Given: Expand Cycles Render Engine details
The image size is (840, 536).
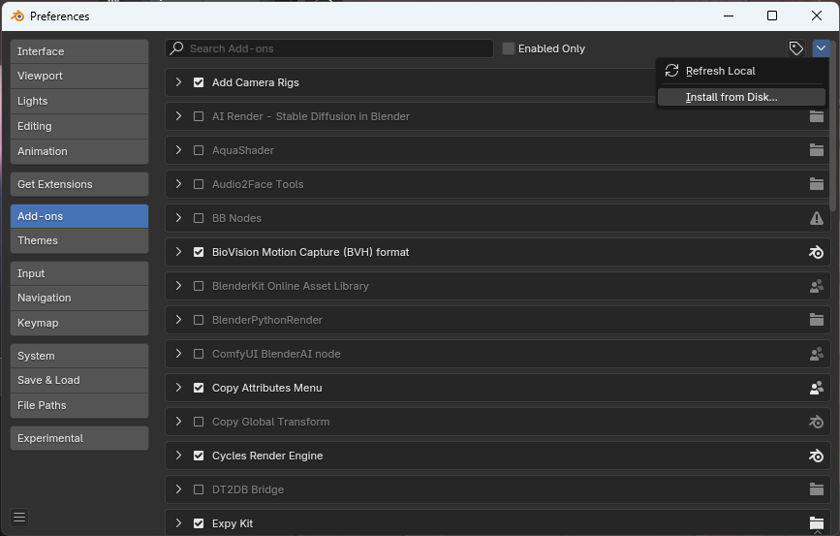Looking at the screenshot, I should [178, 455].
